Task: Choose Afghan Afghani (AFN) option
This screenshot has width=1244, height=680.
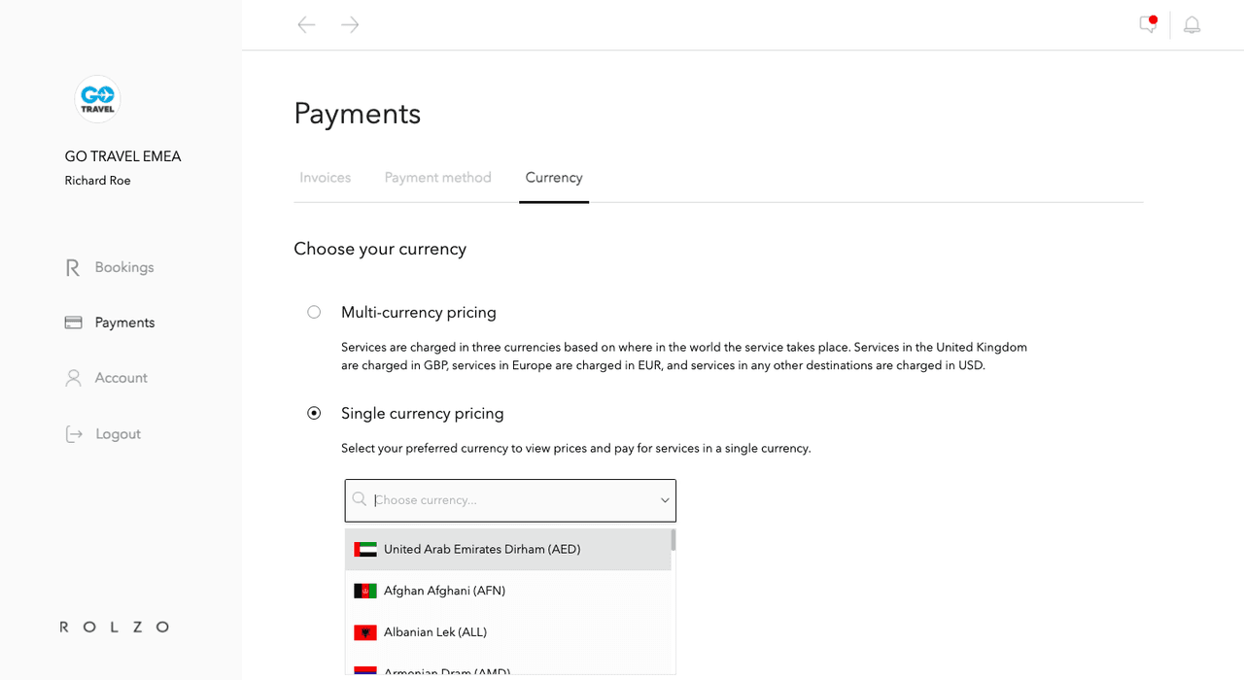Action: [444, 591]
